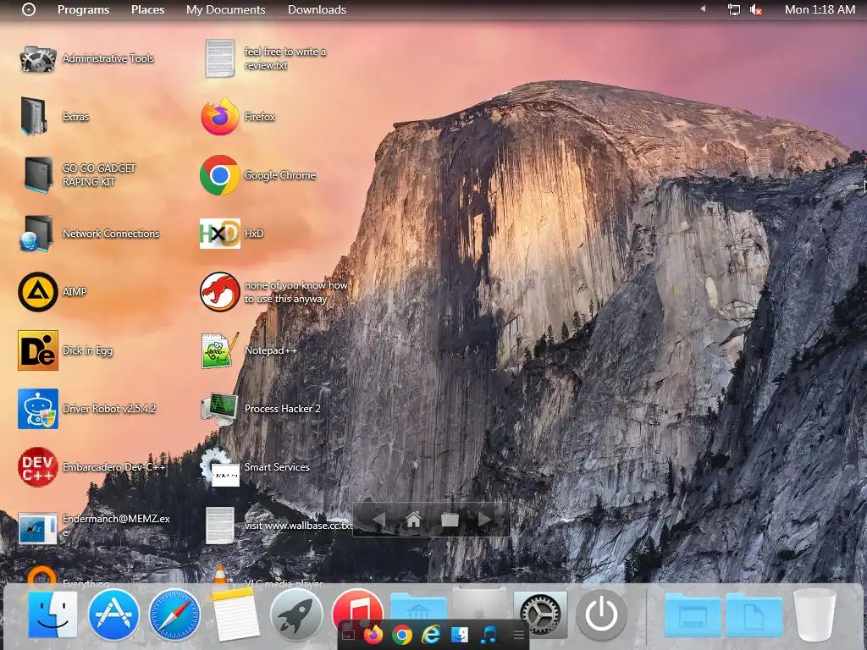Image resolution: width=867 pixels, height=650 pixels.
Task: Click the blue music note taskbar icon
Action: (489, 635)
